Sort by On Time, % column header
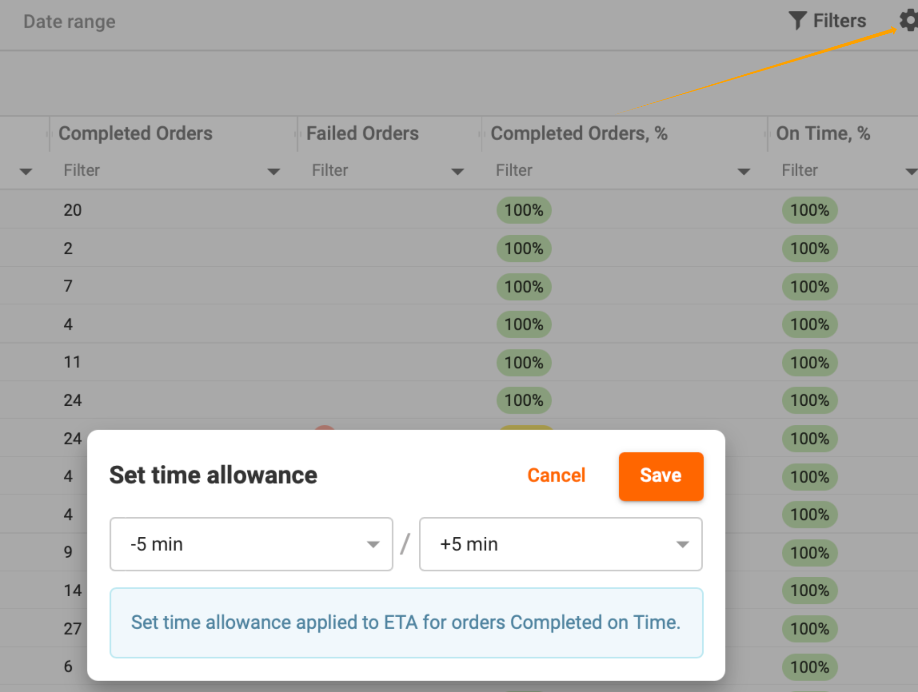Image resolution: width=918 pixels, height=692 pixels. [x=823, y=133]
